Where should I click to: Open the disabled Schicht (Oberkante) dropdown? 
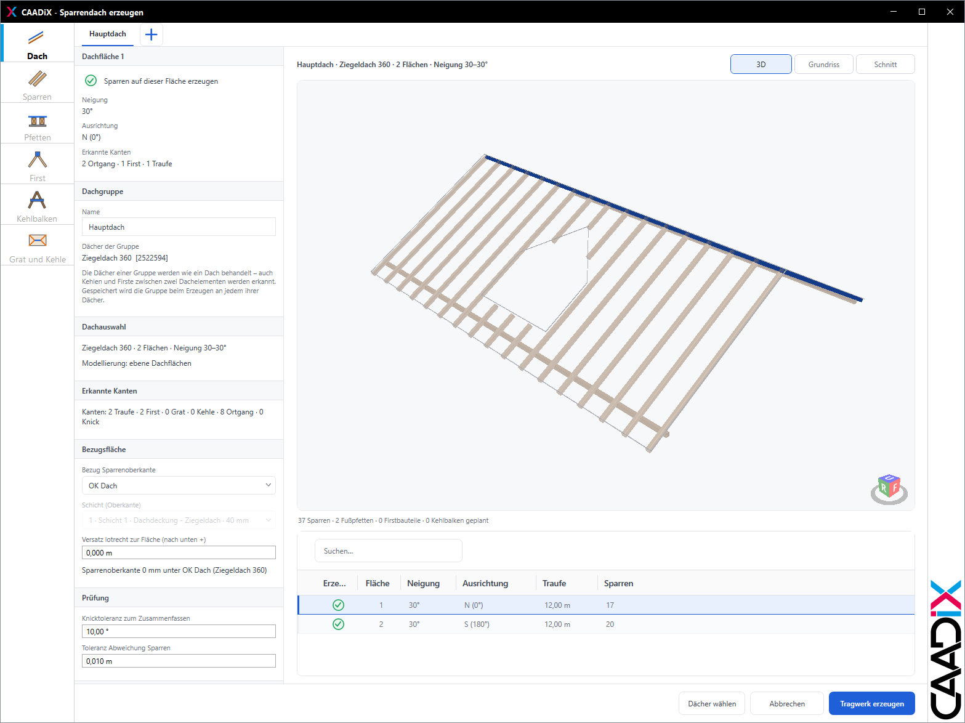click(x=179, y=520)
